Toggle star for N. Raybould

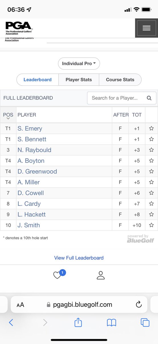point(151,150)
